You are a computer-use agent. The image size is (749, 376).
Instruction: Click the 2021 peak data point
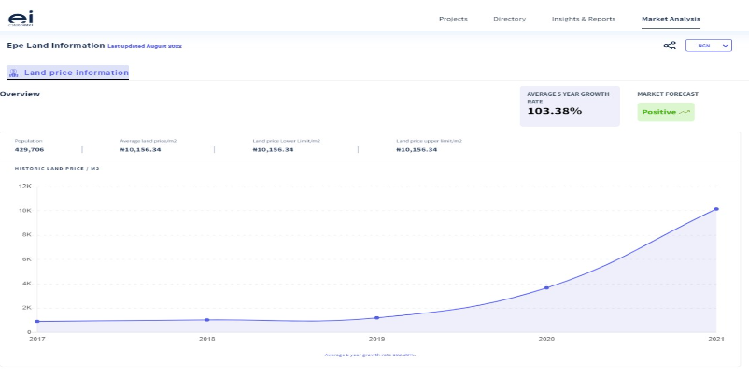coord(716,209)
